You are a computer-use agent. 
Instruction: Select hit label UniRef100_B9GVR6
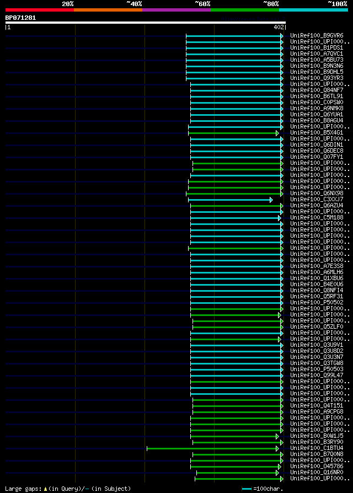click(317, 35)
